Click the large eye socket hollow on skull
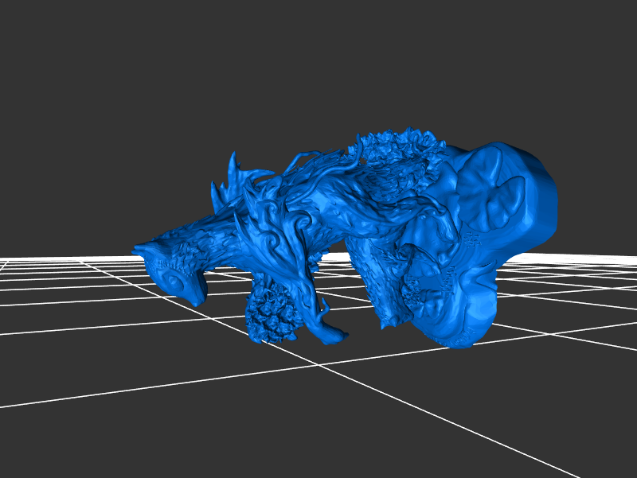 coord(484,191)
